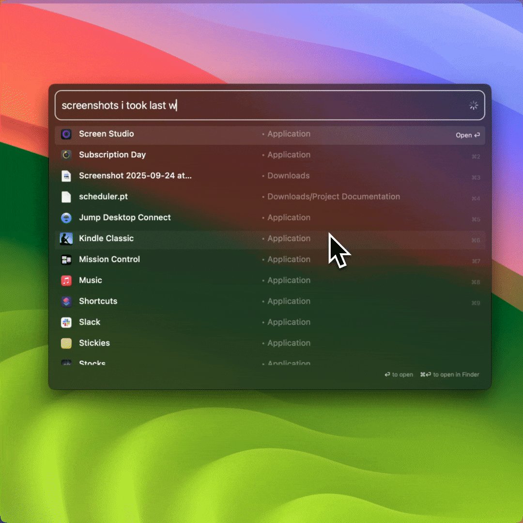Click the Music app icon

tap(66, 280)
